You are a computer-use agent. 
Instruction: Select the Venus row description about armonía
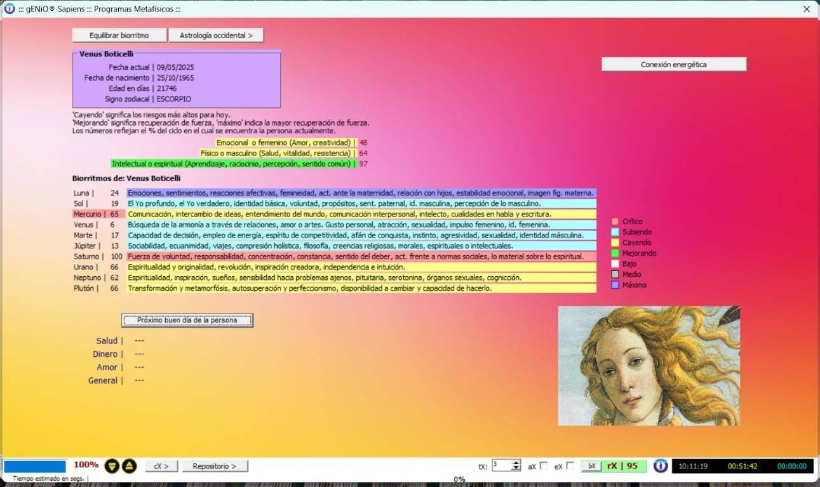point(361,225)
